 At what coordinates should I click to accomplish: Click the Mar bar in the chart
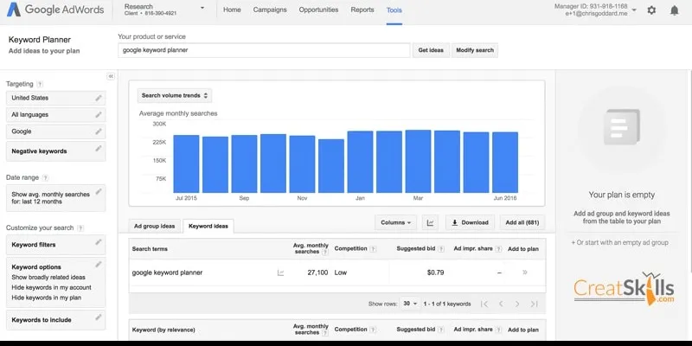(418, 162)
